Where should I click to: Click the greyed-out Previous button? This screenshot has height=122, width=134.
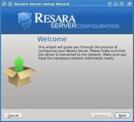(x=101, y=115)
